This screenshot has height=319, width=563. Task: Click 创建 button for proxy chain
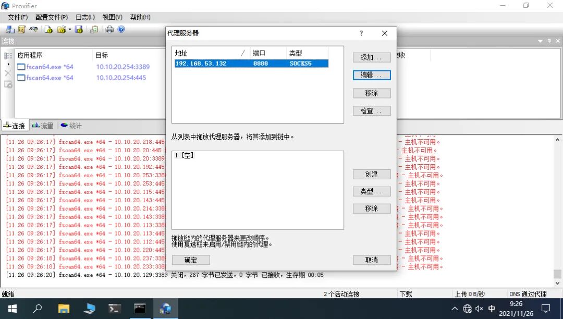coord(372,174)
